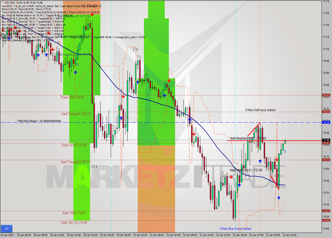This screenshot has width=332, height=238.
Task: Click the red down arrow at 20 Jan 08:30
Action: (x=53, y=49)
